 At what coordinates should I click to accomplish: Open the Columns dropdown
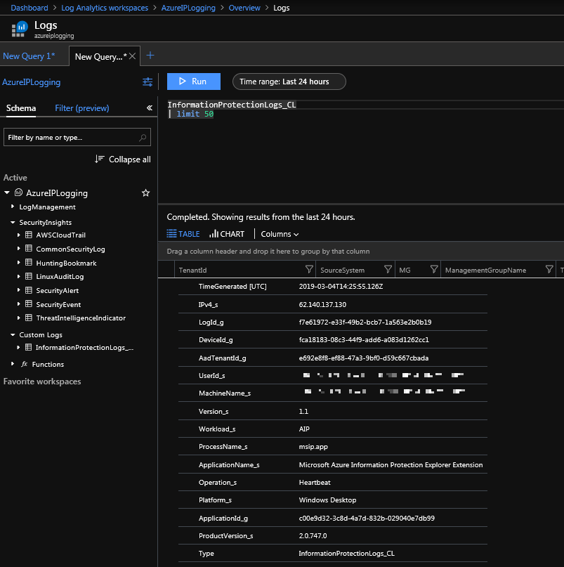pyautogui.click(x=280, y=234)
